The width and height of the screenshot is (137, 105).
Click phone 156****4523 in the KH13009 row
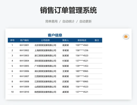coord(82,87)
